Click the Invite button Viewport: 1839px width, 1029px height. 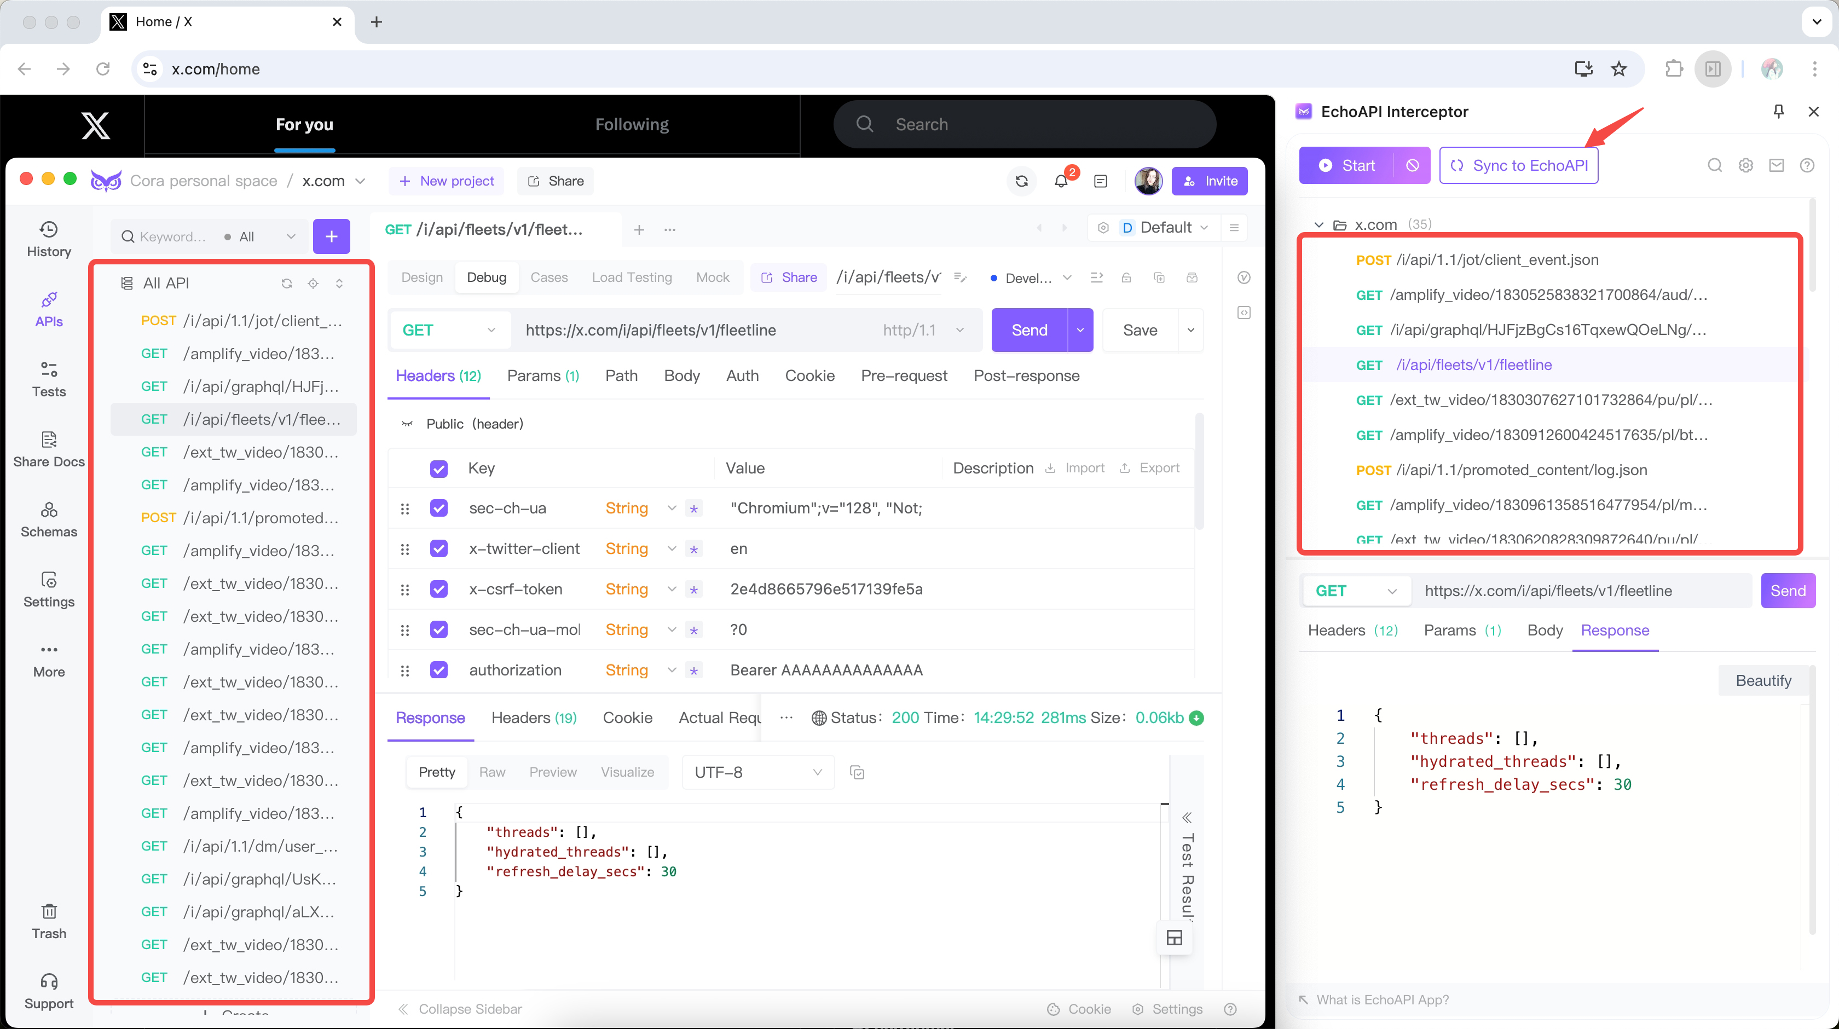[x=1210, y=181]
